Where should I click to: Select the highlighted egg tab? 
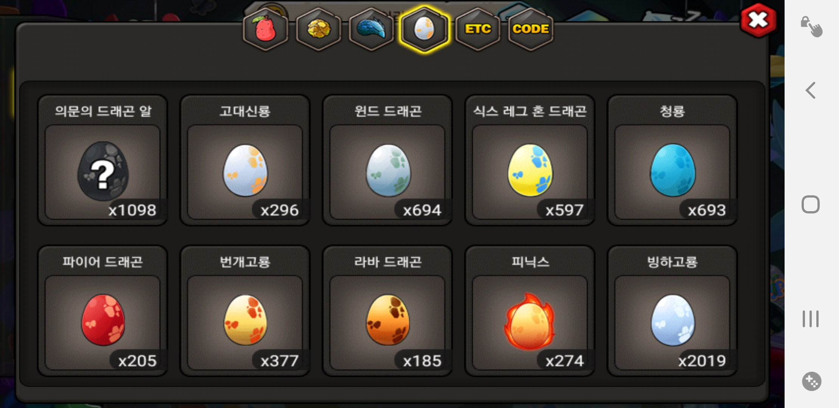coord(424,29)
